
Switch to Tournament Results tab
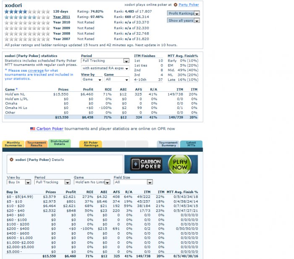coord(37,144)
